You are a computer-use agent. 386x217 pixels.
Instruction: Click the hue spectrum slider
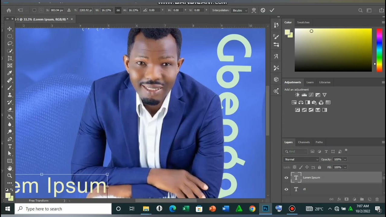pyautogui.click(x=379, y=50)
